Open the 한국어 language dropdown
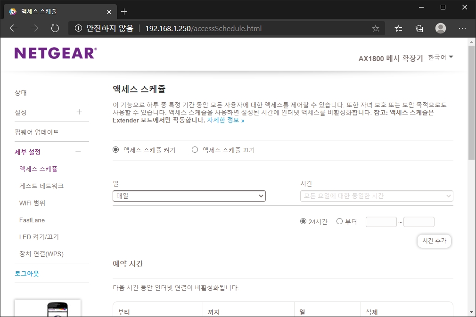The image size is (476, 317). click(441, 57)
